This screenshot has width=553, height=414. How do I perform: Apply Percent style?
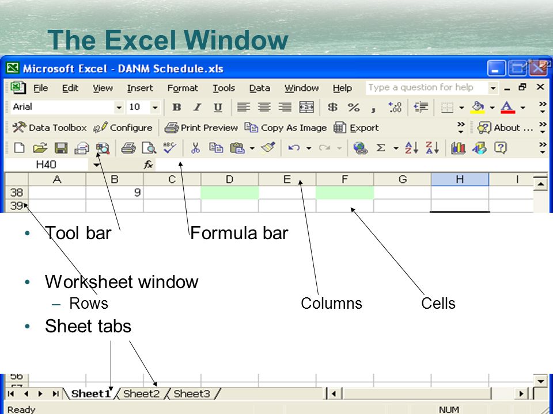(x=353, y=107)
